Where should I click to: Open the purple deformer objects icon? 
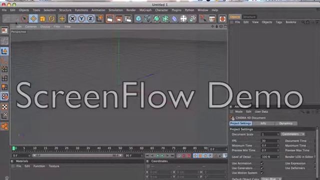point(174,19)
